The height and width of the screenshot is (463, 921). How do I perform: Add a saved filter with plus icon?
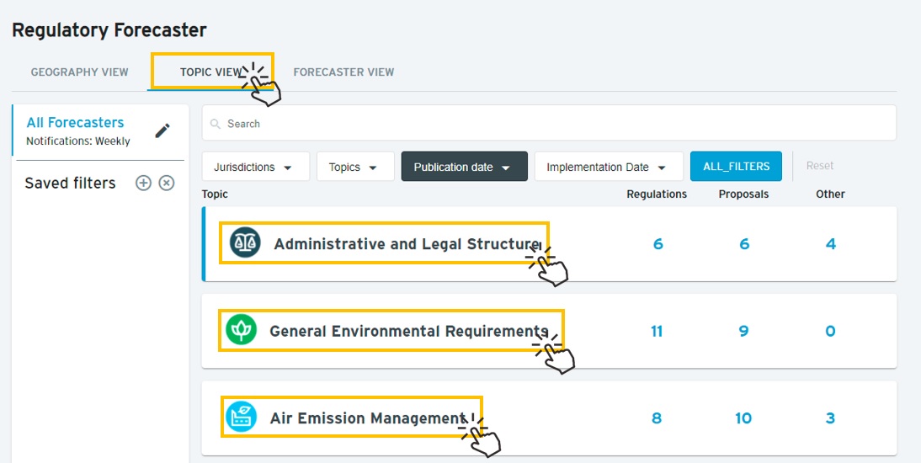tap(143, 184)
